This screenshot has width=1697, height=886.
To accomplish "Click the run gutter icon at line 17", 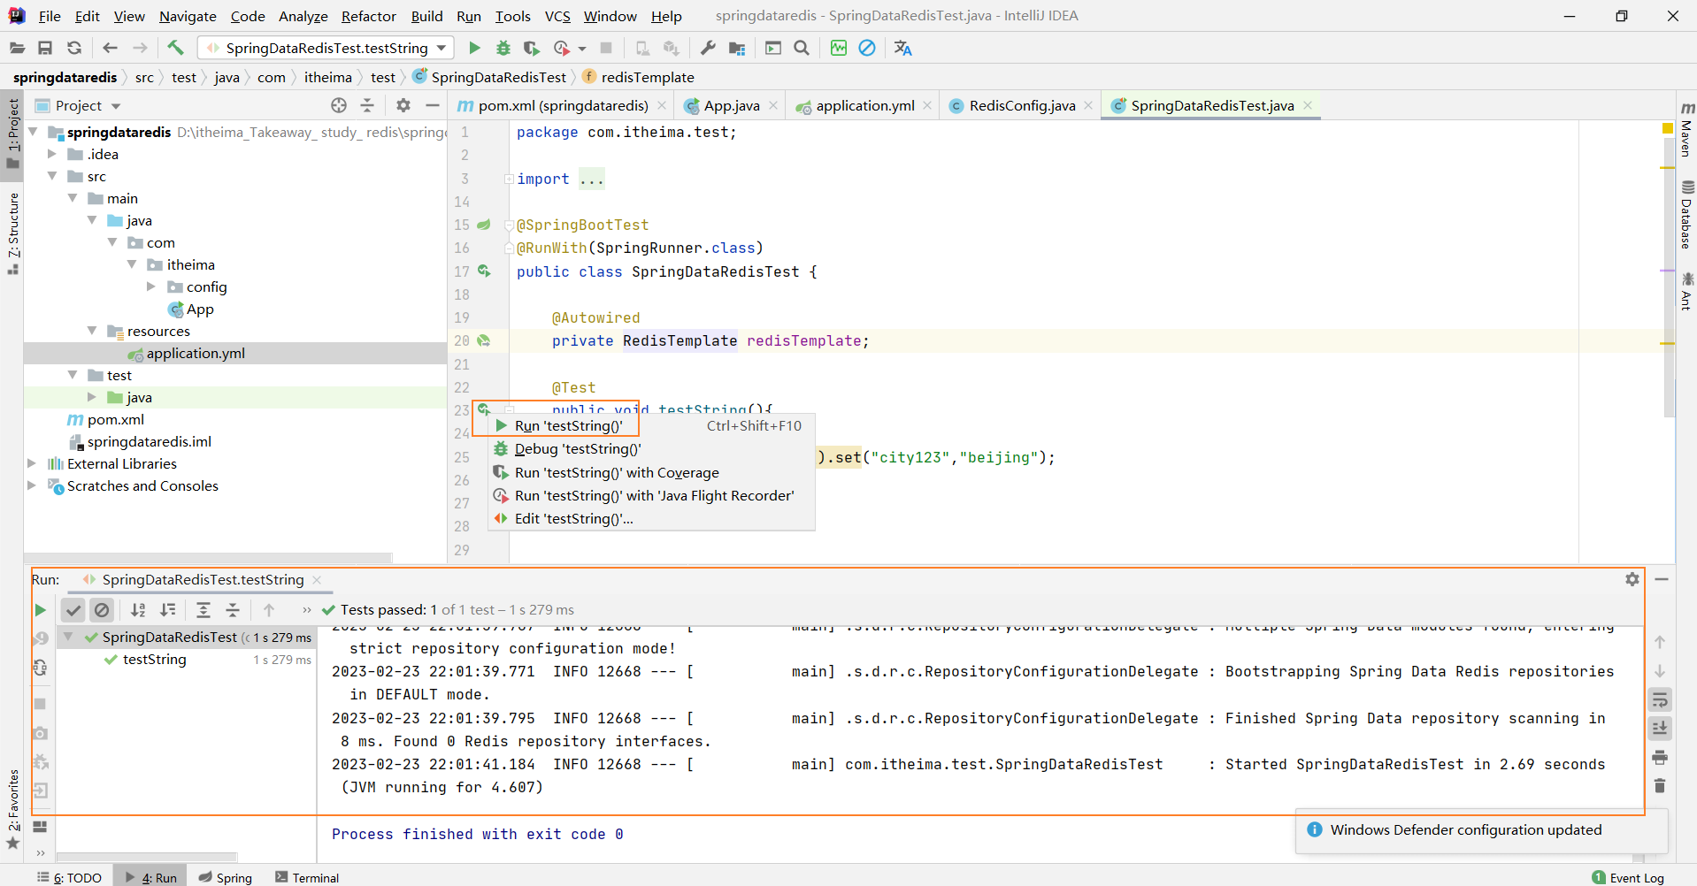I will click(484, 271).
